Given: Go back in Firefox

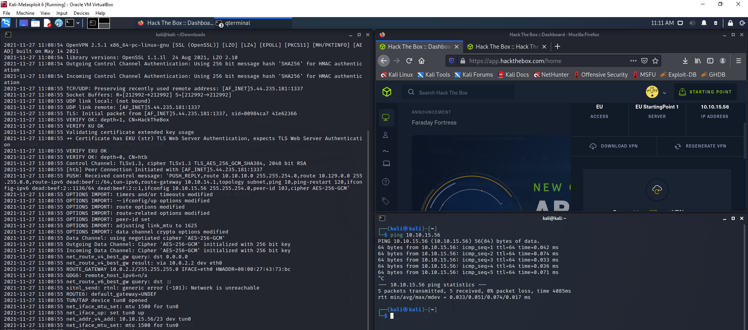Looking at the screenshot, I should (x=384, y=61).
